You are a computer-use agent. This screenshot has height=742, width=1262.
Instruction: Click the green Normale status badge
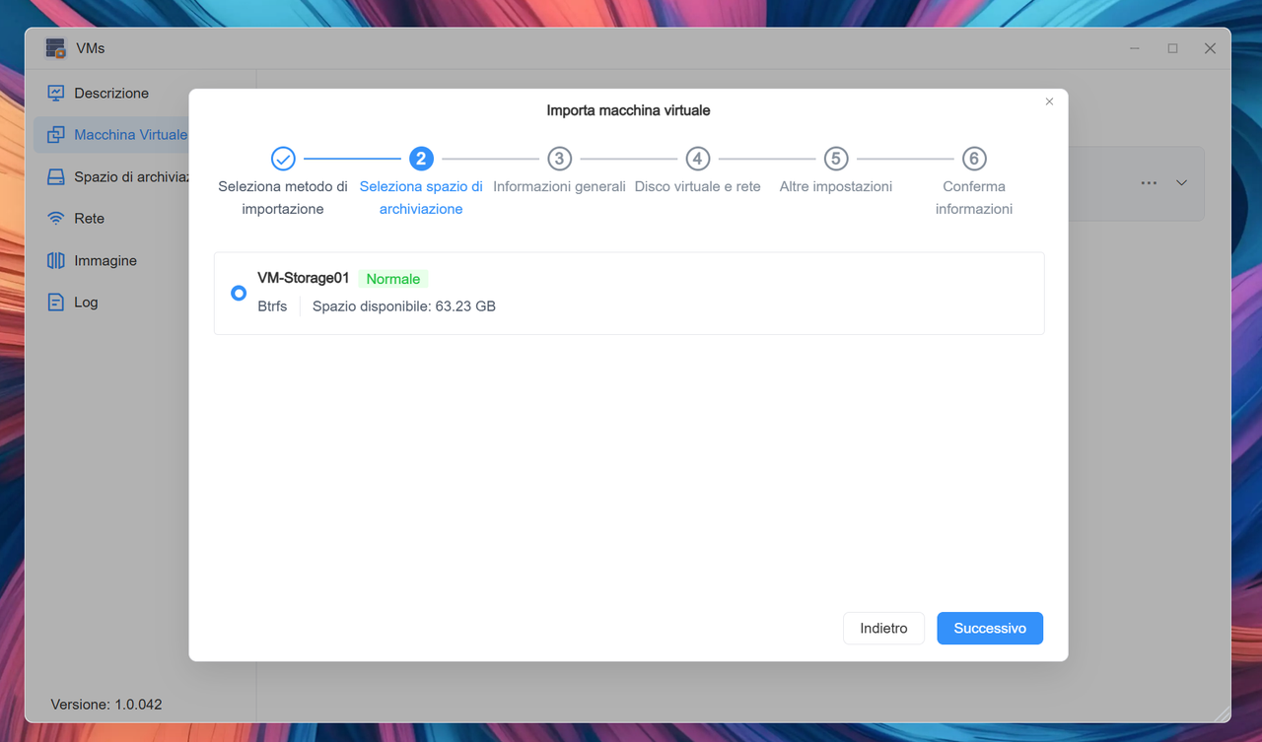click(x=393, y=279)
